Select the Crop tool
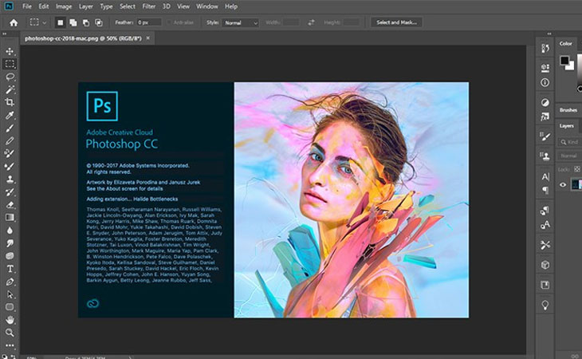The image size is (582, 359). (10, 102)
